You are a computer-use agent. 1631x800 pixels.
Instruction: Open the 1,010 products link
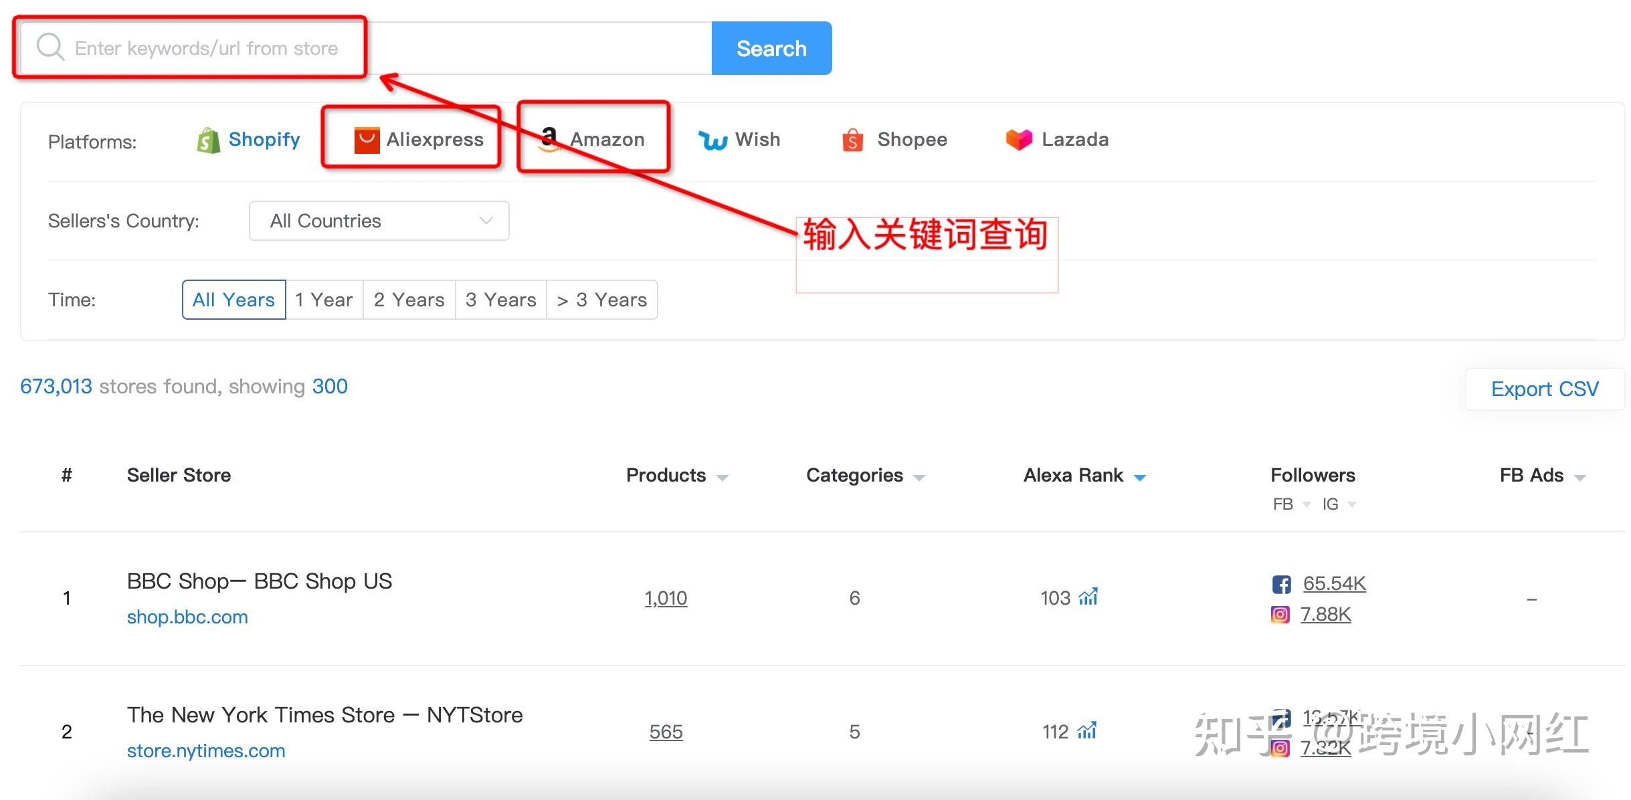tap(666, 598)
